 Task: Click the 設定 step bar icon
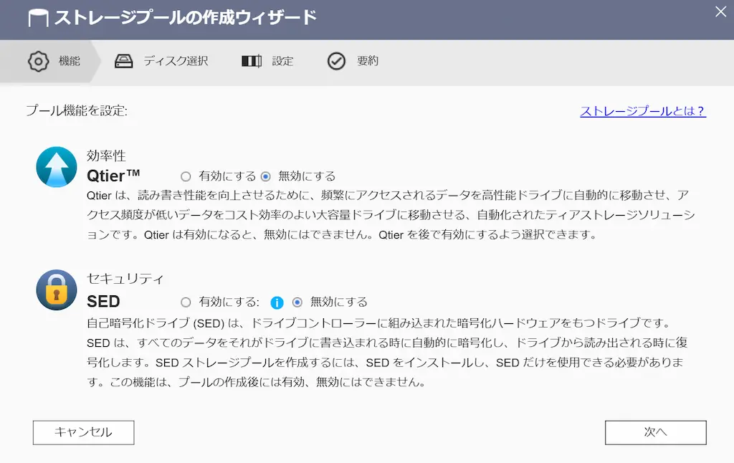(x=252, y=62)
